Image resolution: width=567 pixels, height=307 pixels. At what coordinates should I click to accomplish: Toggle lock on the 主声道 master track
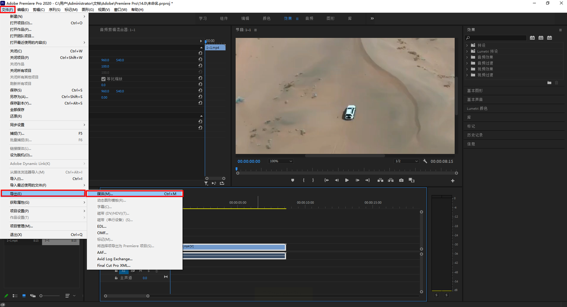pyautogui.click(x=116, y=278)
